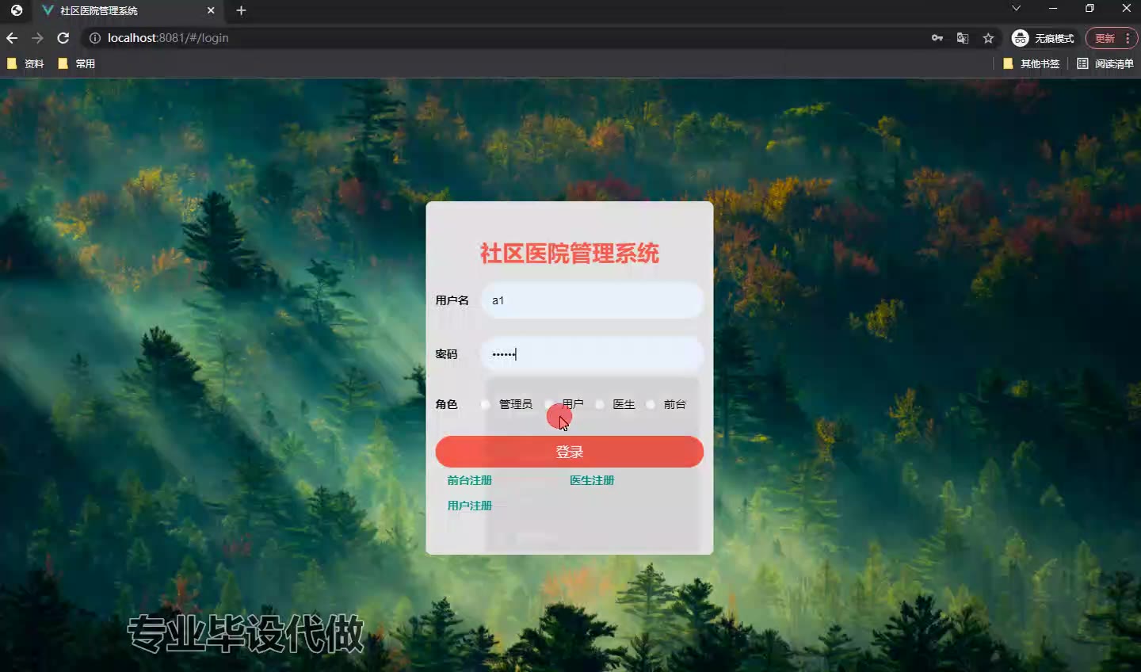Minimize the browser window

point(1053,8)
